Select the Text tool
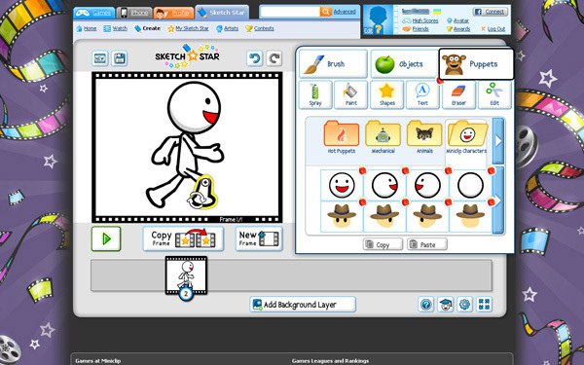The height and width of the screenshot is (365, 584). (x=422, y=95)
